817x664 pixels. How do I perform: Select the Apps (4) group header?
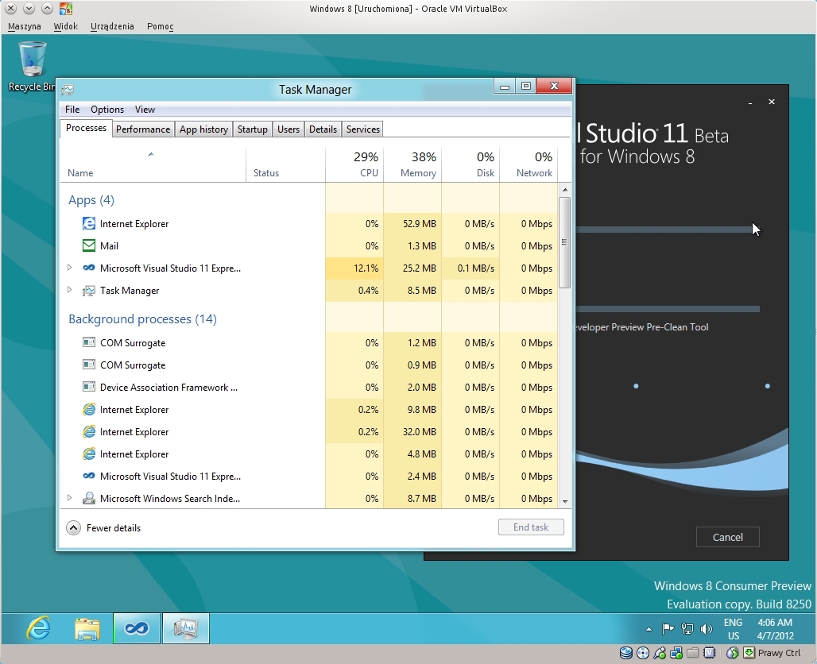click(91, 200)
